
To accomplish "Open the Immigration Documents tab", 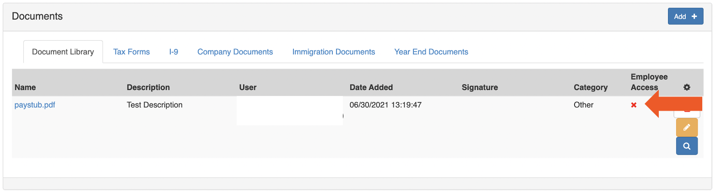I will click(x=333, y=52).
